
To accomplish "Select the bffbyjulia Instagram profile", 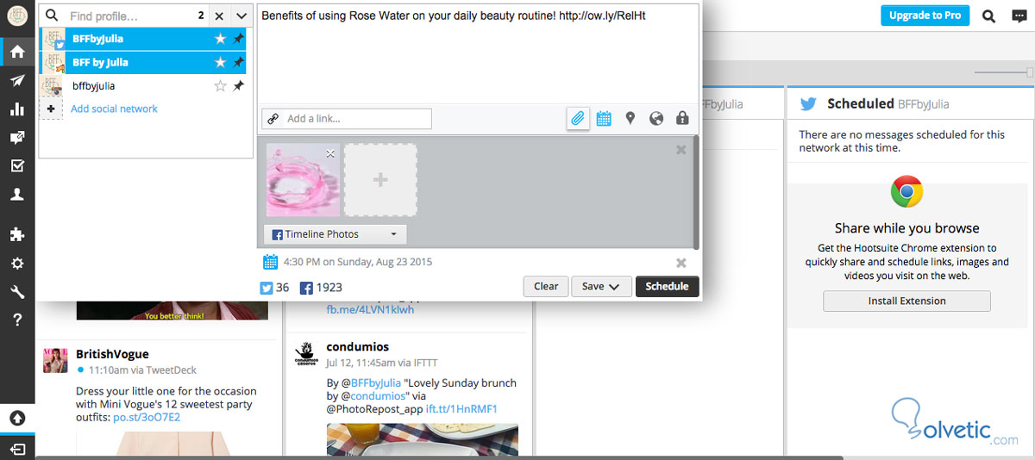I will tap(142, 85).
